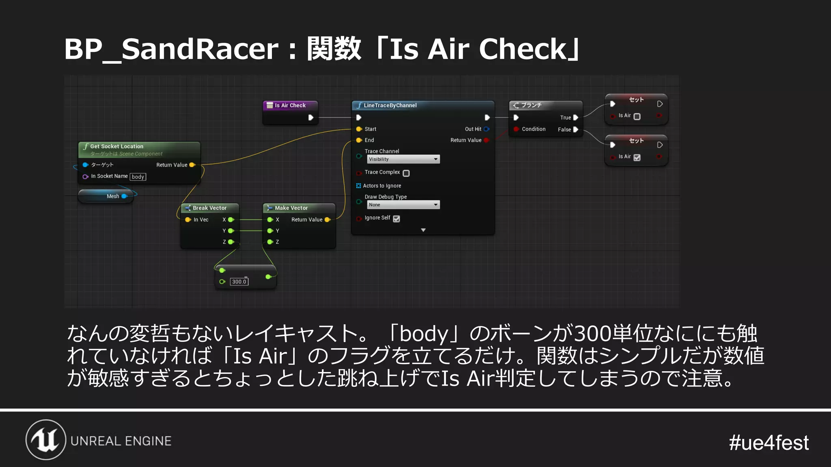Image resolution: width=831 pixels, height=467 pixels.
Task: Click the ターゲット target pin
Action: (86, 165)
